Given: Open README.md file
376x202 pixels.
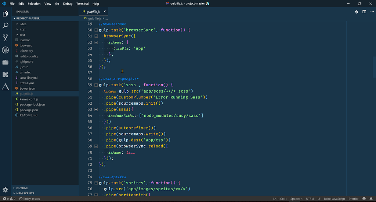Looking at the screenshot, I should [45, 115].
